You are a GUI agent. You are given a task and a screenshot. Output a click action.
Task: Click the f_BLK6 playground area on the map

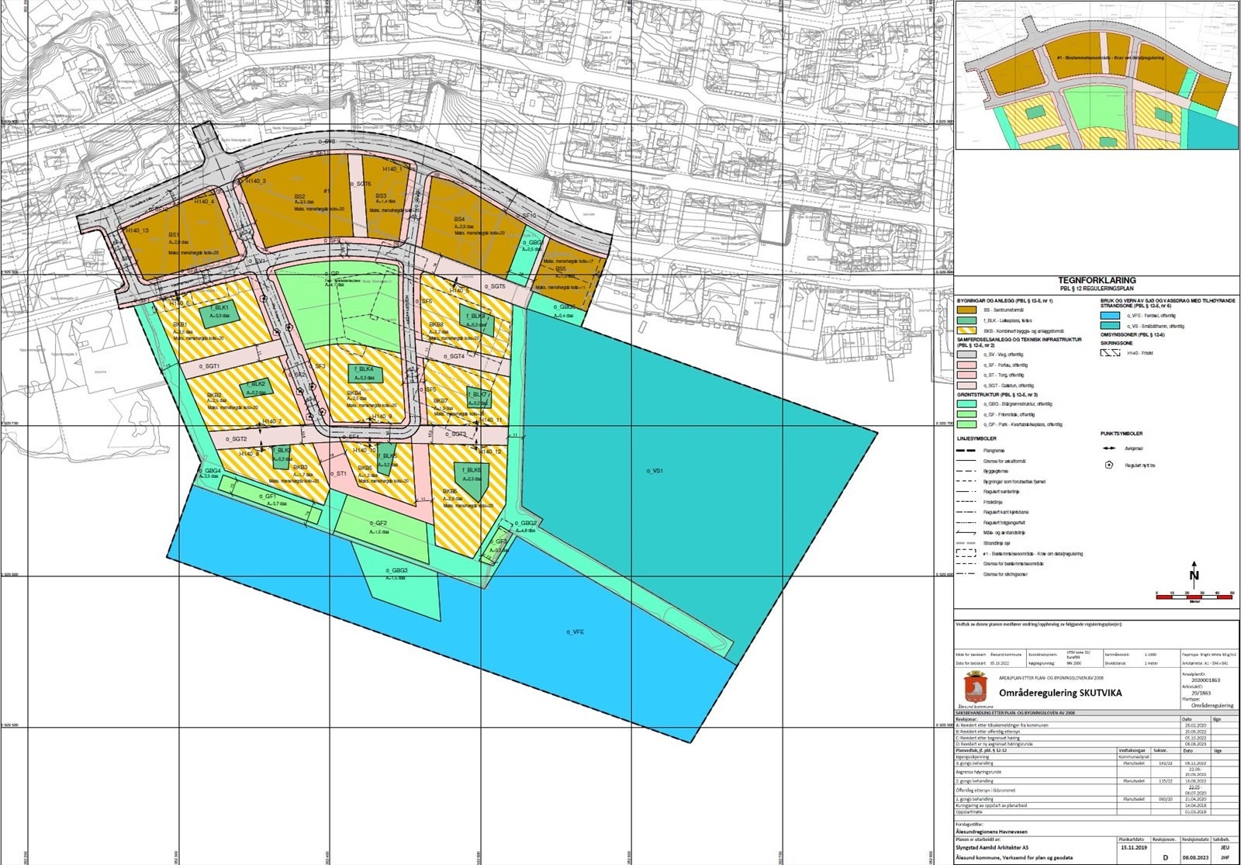coord(472,480)
